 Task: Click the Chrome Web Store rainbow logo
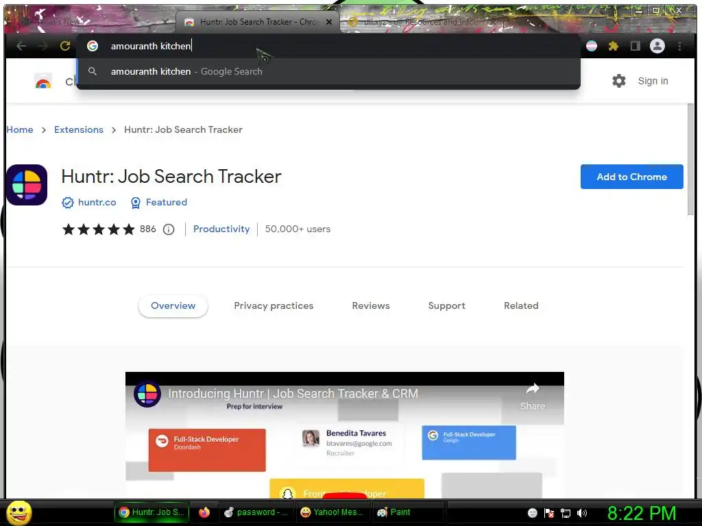click(43, 82)
